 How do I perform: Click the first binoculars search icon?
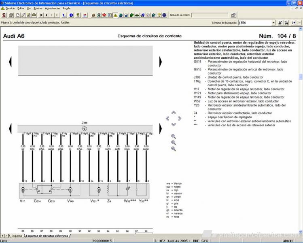tap(280, 23)
